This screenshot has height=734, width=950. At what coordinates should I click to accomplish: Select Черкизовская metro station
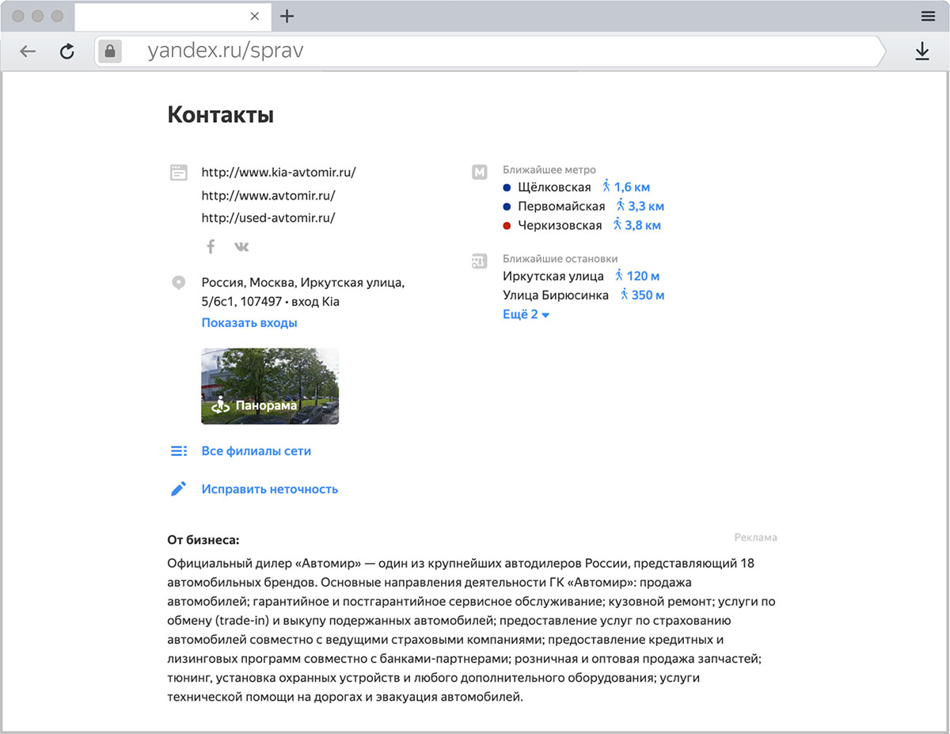point(560,226)
